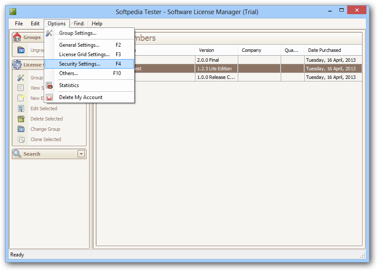Screen dimensions: 378x271
Task: Click the Change Group folder icon
Action: pyautogui.click(x=21, y=129)
